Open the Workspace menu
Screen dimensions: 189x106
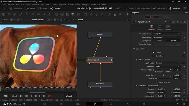(x=95, y=4)
